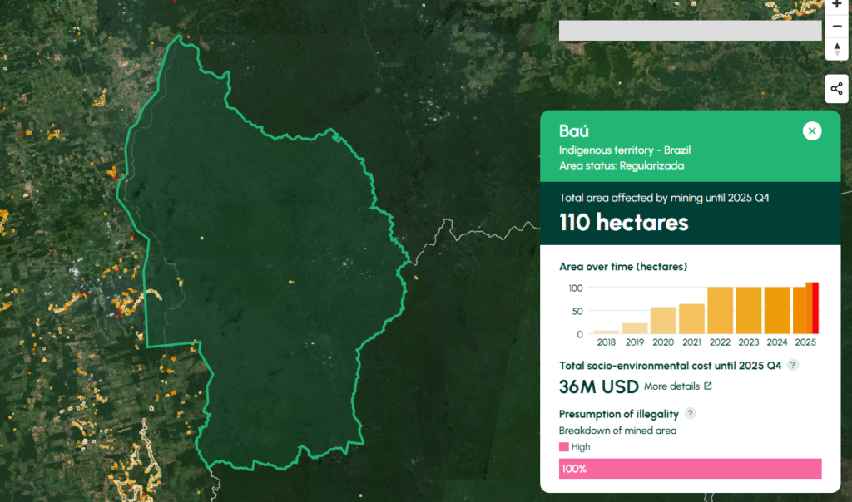Screen dimensions: 852x502
Task: Click the 110 hectares total area heading
Action: [x=623, y=223]
